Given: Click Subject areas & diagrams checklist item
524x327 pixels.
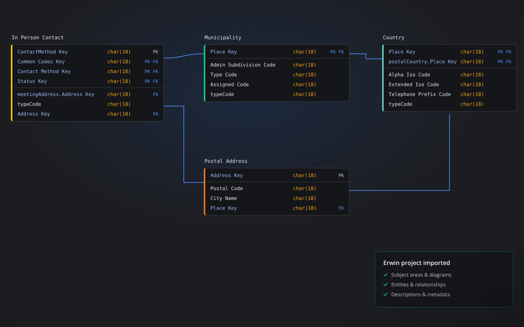Looking at the screenshot, I should tap(421, 275).
